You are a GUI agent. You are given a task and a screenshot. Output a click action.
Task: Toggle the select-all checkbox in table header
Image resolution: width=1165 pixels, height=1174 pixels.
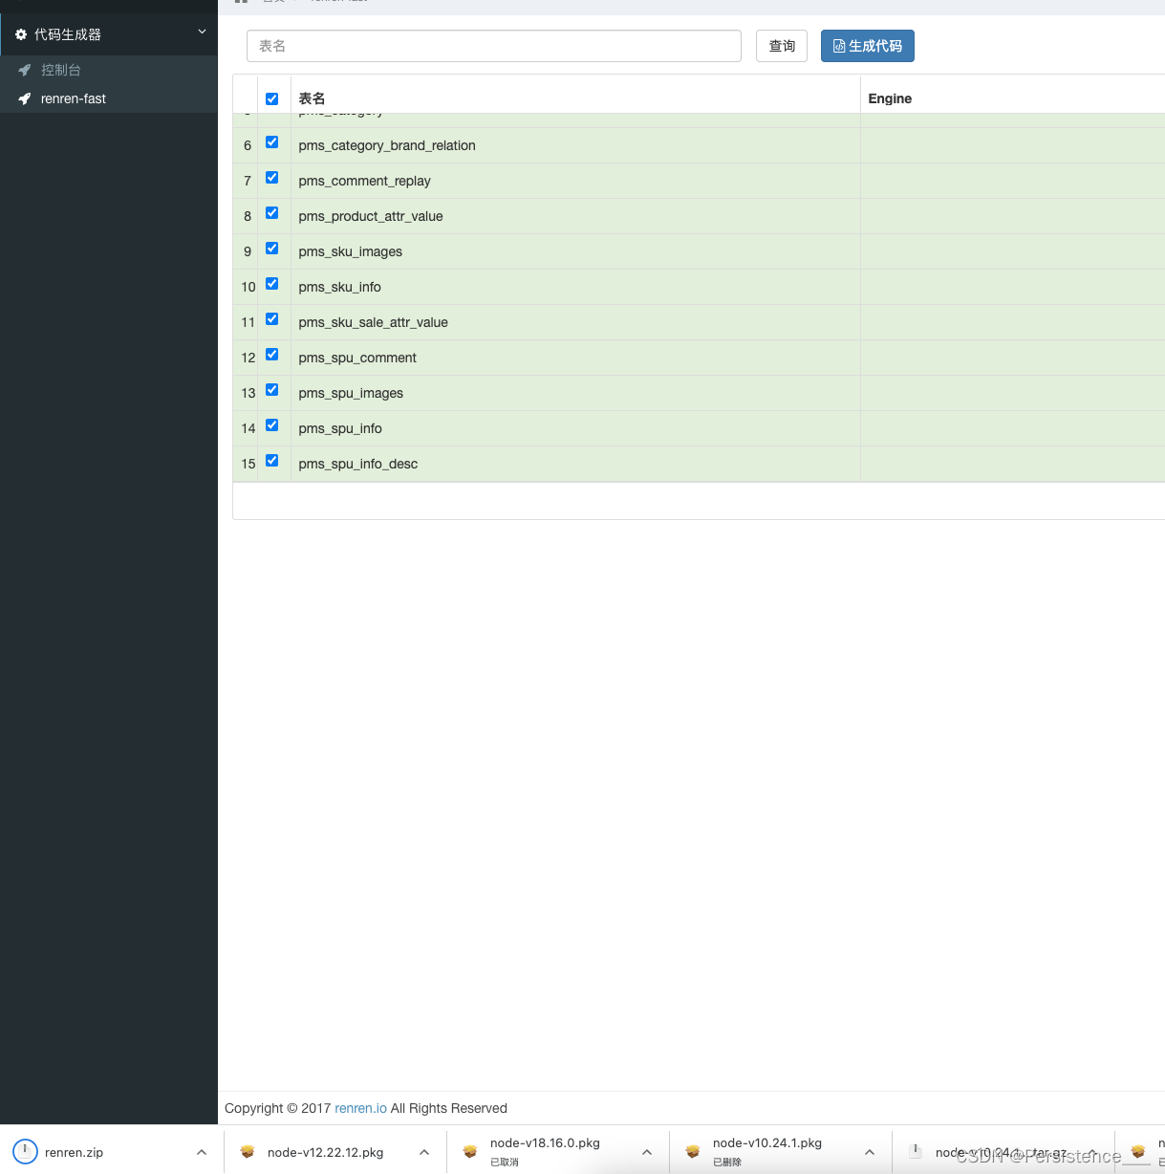click(271, 98)
